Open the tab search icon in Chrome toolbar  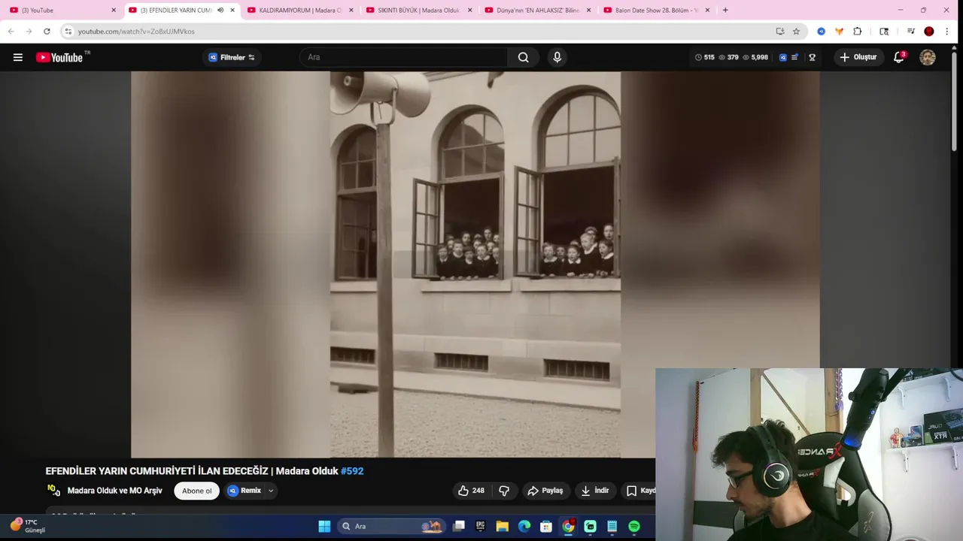click(884, 32)
